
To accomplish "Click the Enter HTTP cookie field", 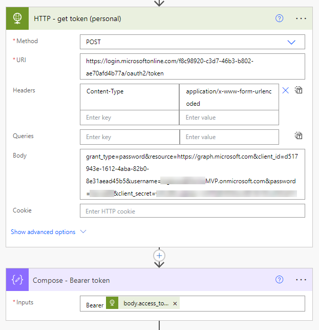I will (x=192, y=211).
